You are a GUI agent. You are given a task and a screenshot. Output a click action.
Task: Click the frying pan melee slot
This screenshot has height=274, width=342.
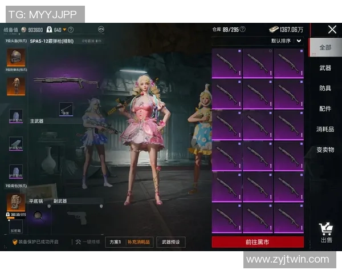38,215
